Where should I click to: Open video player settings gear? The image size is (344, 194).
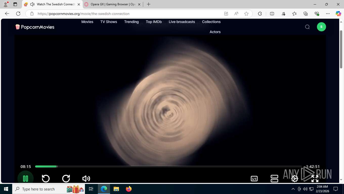295,179
